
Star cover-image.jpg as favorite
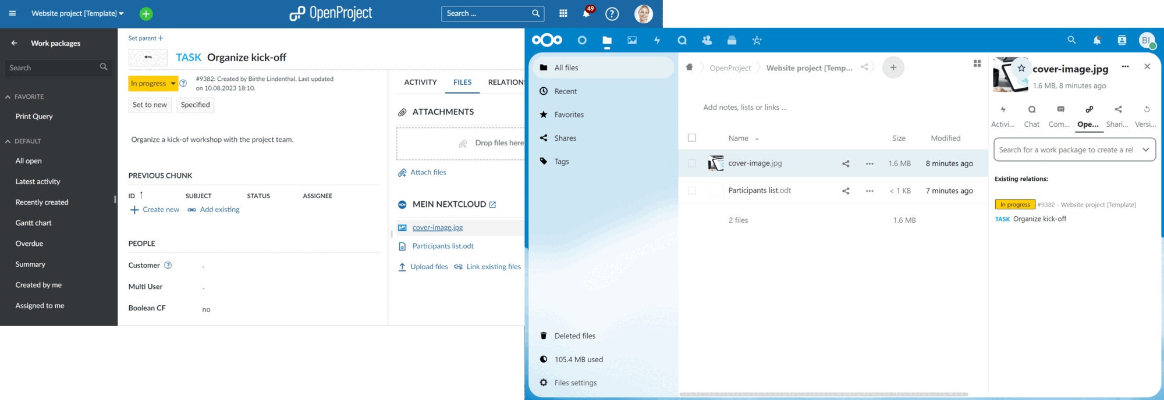(1021, 68)
